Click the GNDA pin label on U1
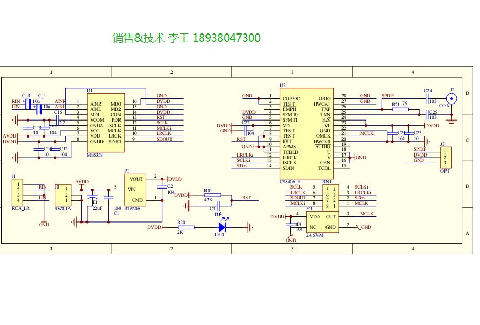The width and height of the screenshot is (480, 325). pyautogui.click(x=97, y=126)
